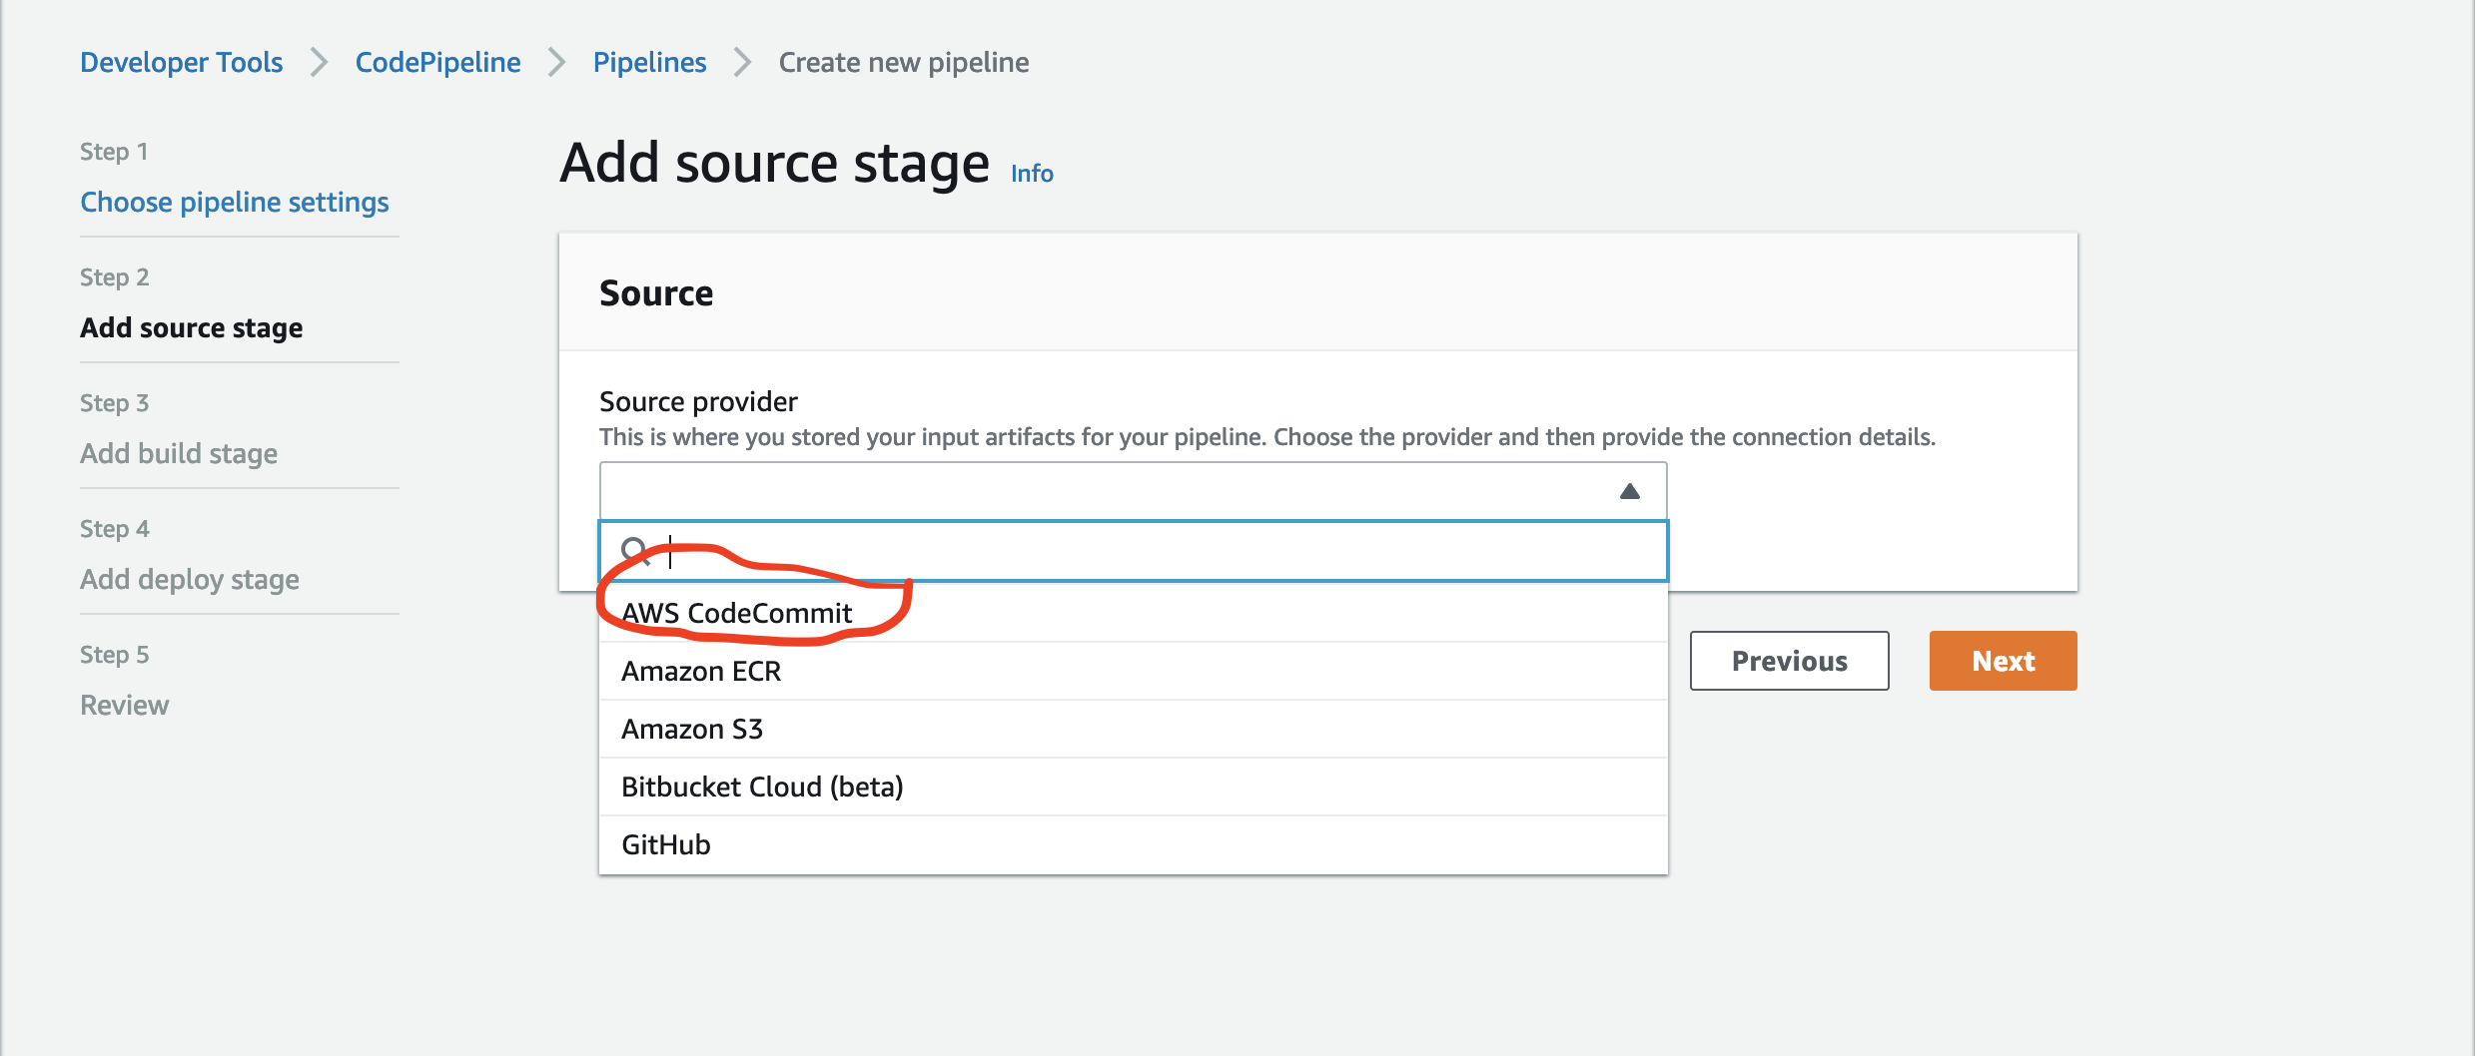Open the CodePipeline breadcrumb link

point(437,62)
